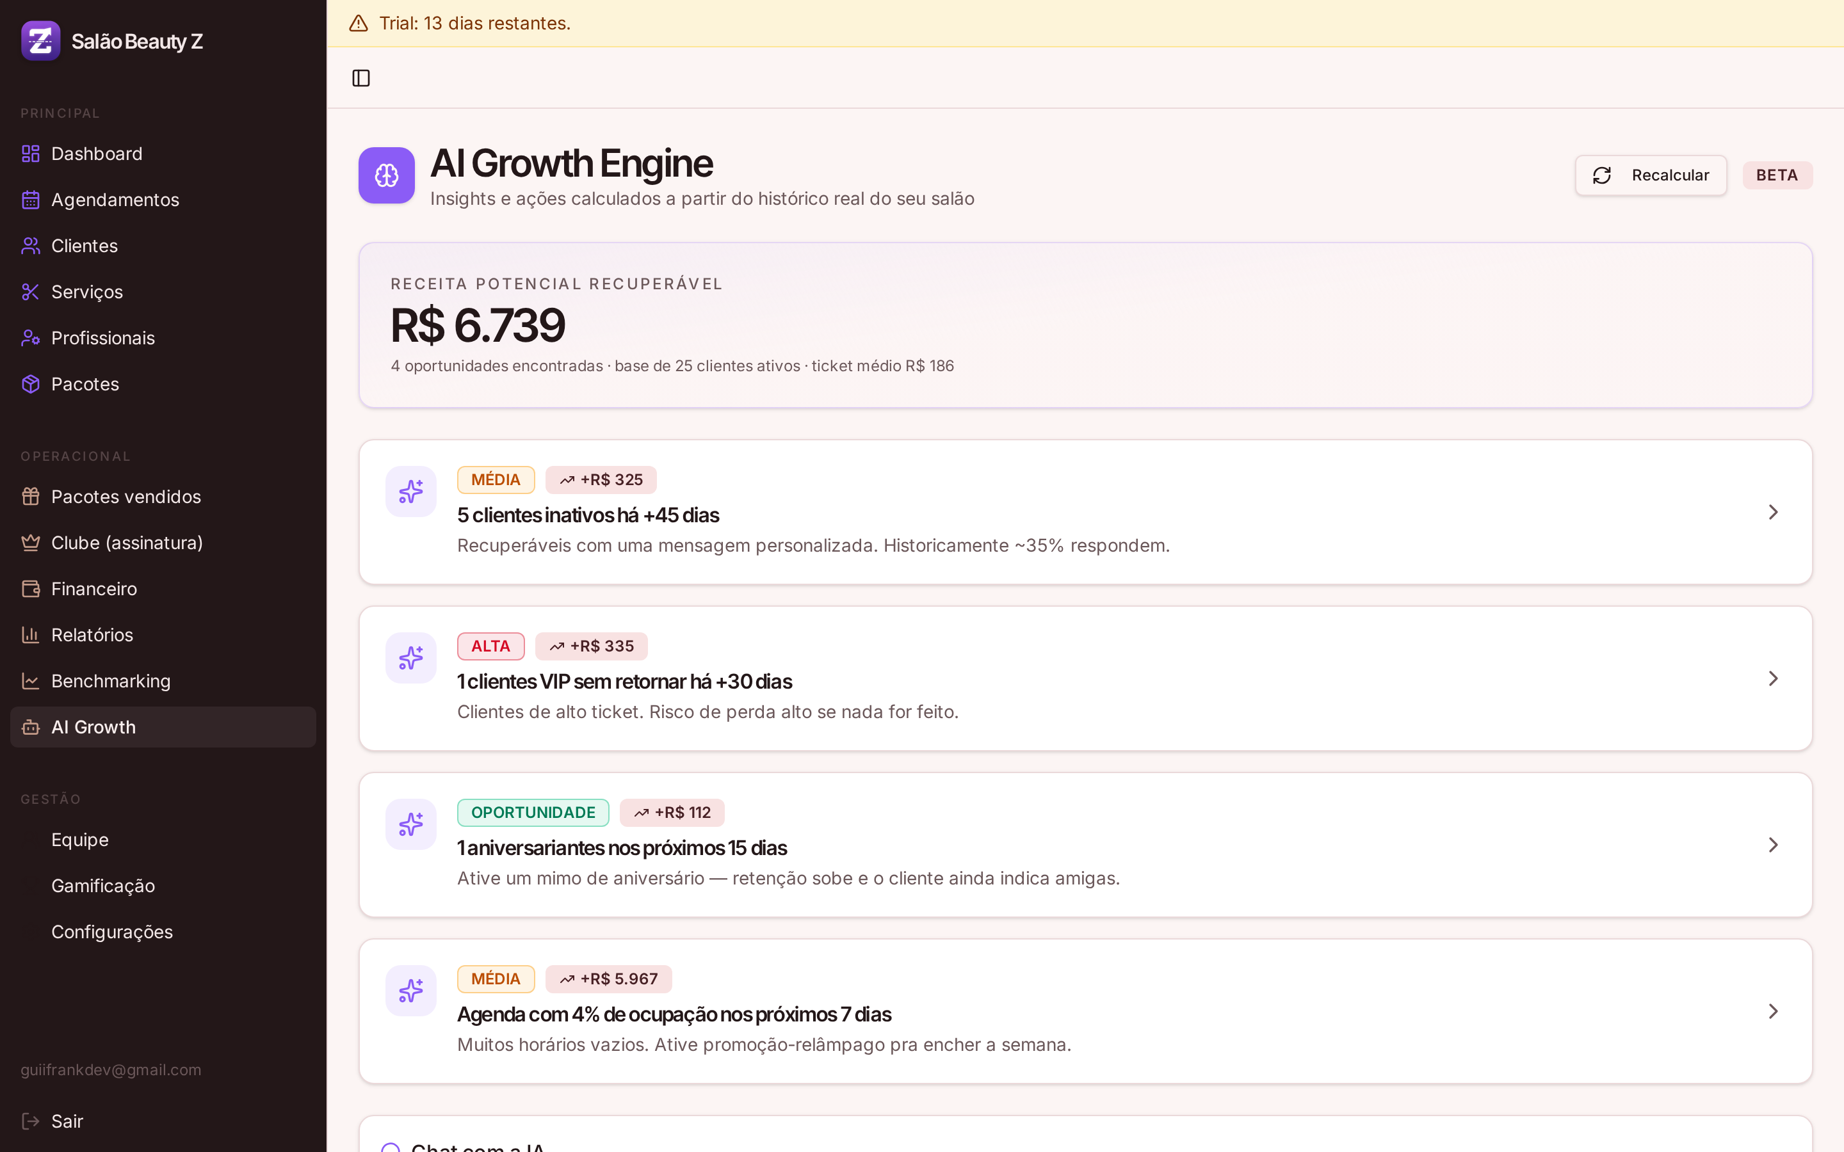Viewport: 1844px width, 1152px height.
Task: Go to Clube (assinatura)
Action: click(x=163, y=543)
